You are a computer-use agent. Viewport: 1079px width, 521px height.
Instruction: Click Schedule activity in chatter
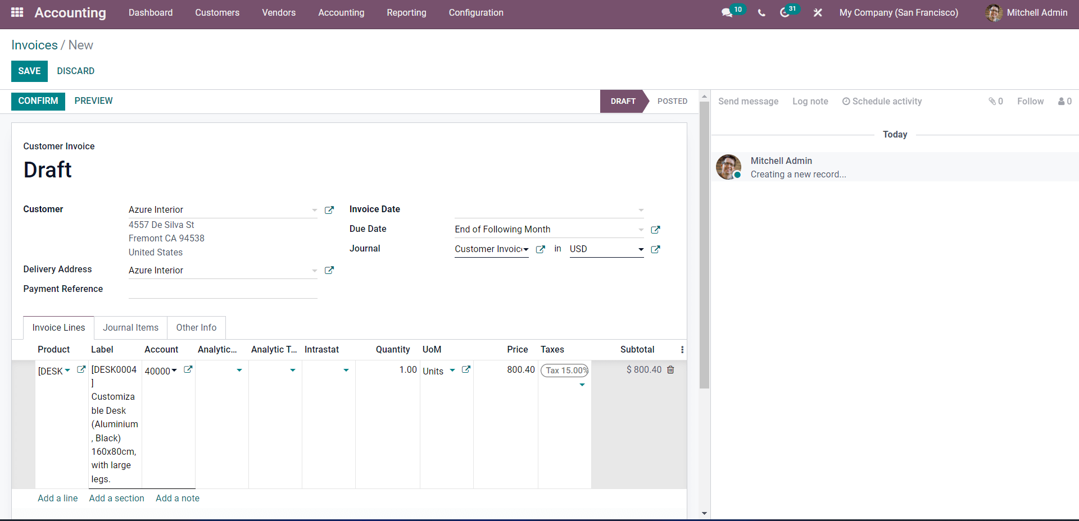(882, 101)
